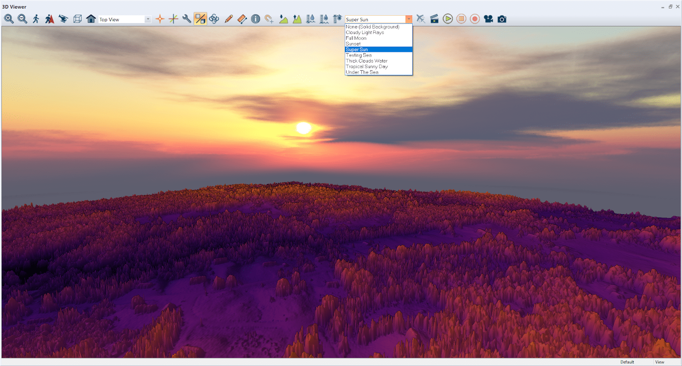Click the zoom in magnifier icon
682x366 pixels.
[9, 19]
